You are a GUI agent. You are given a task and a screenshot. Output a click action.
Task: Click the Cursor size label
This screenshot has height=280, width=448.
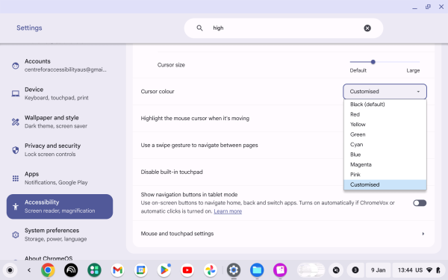[x=171, y=65]
